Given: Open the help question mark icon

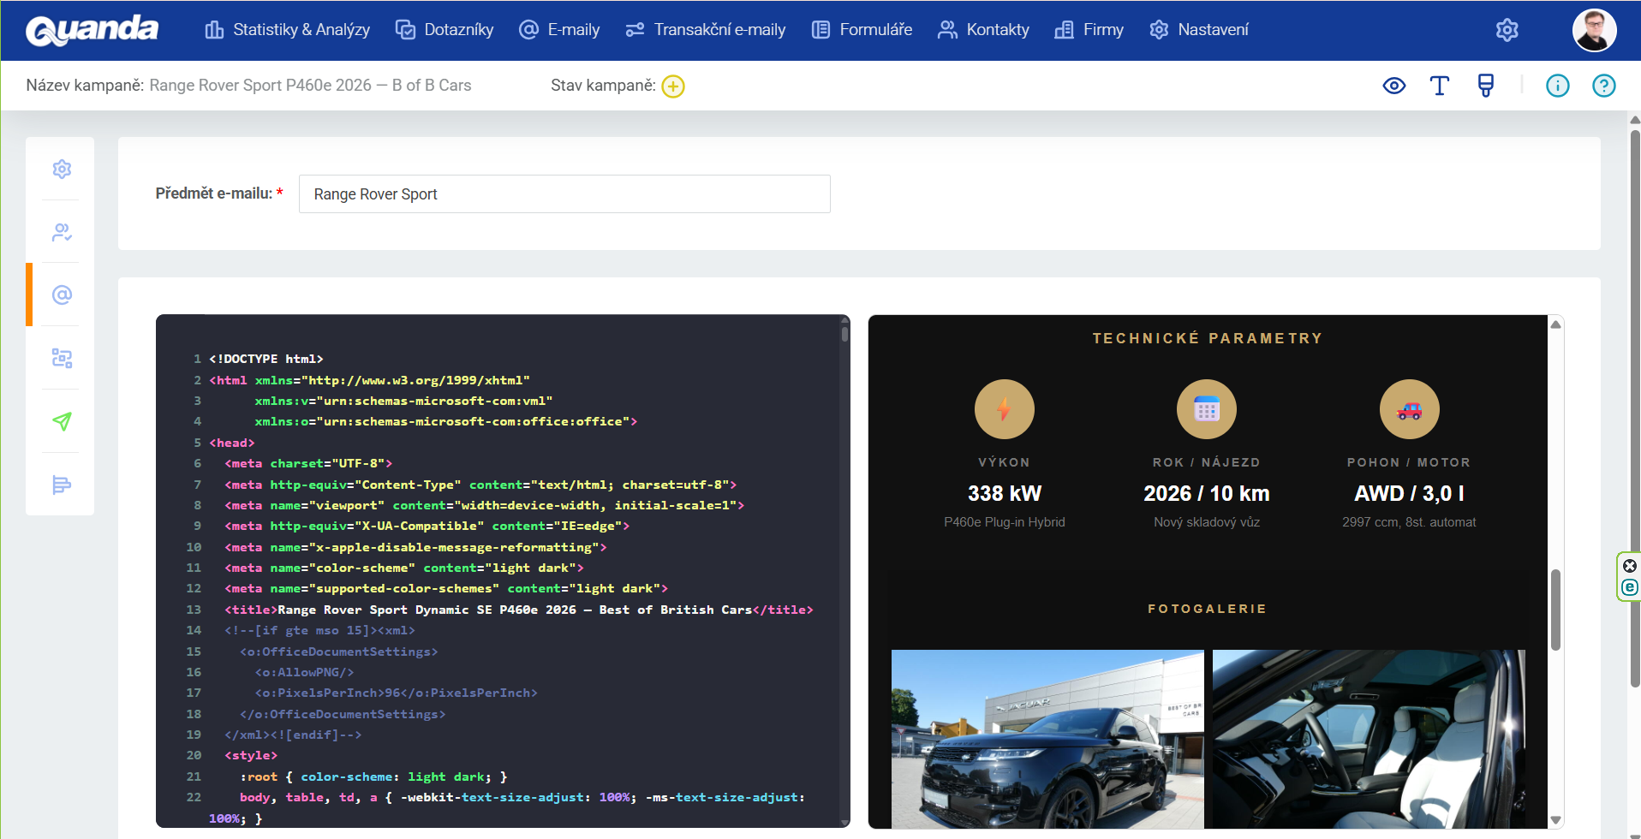Looking at the screenshot, I should [1604, 86].
